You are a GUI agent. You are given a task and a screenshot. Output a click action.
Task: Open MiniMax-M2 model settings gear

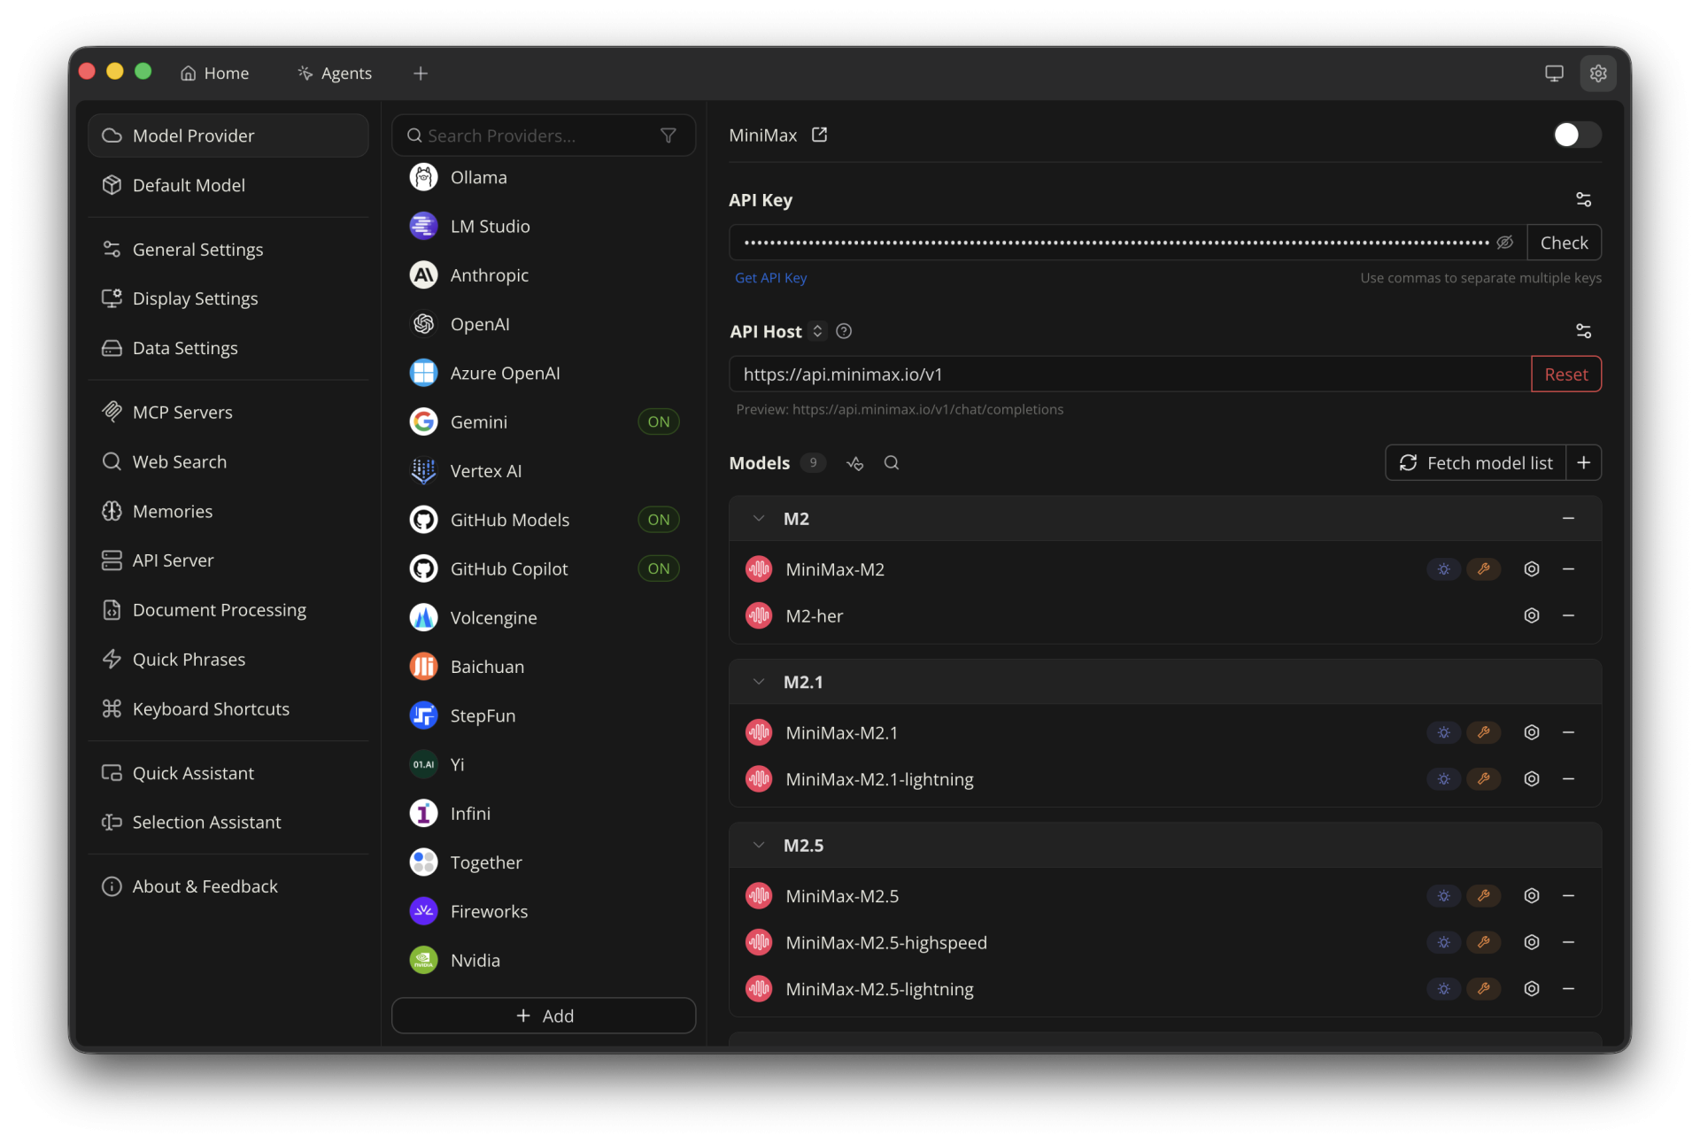click(1531, 569)
